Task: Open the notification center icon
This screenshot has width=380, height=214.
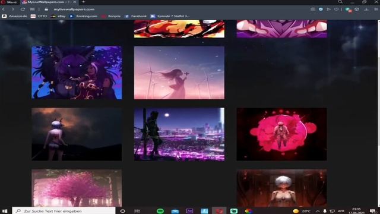Action: (373, 211)
